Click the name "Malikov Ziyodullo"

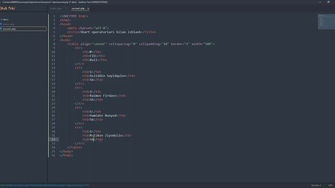106,136
